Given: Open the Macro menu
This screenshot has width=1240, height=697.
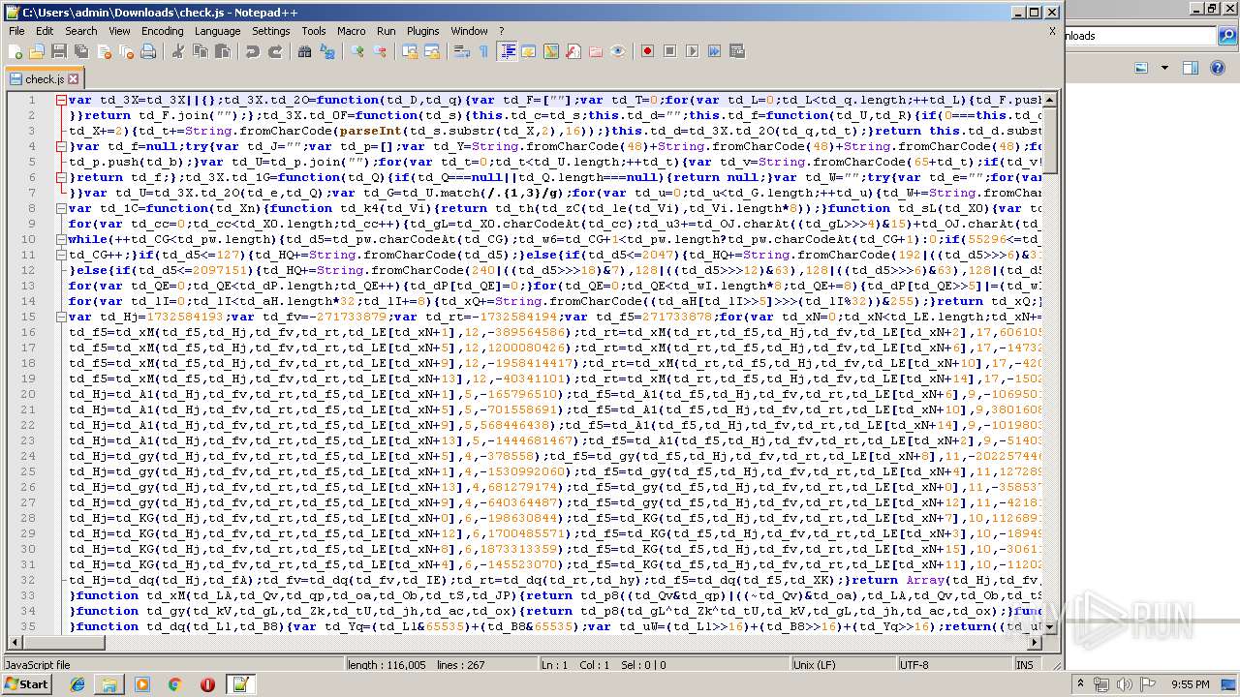Looking at the screenshot, I should pos(351,31).
